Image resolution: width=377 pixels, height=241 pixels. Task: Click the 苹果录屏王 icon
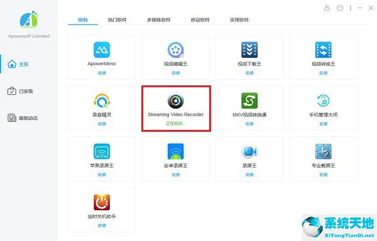[102, 151]
